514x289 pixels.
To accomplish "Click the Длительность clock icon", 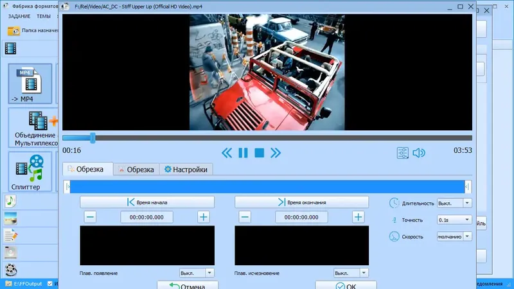I will (394, 203).
